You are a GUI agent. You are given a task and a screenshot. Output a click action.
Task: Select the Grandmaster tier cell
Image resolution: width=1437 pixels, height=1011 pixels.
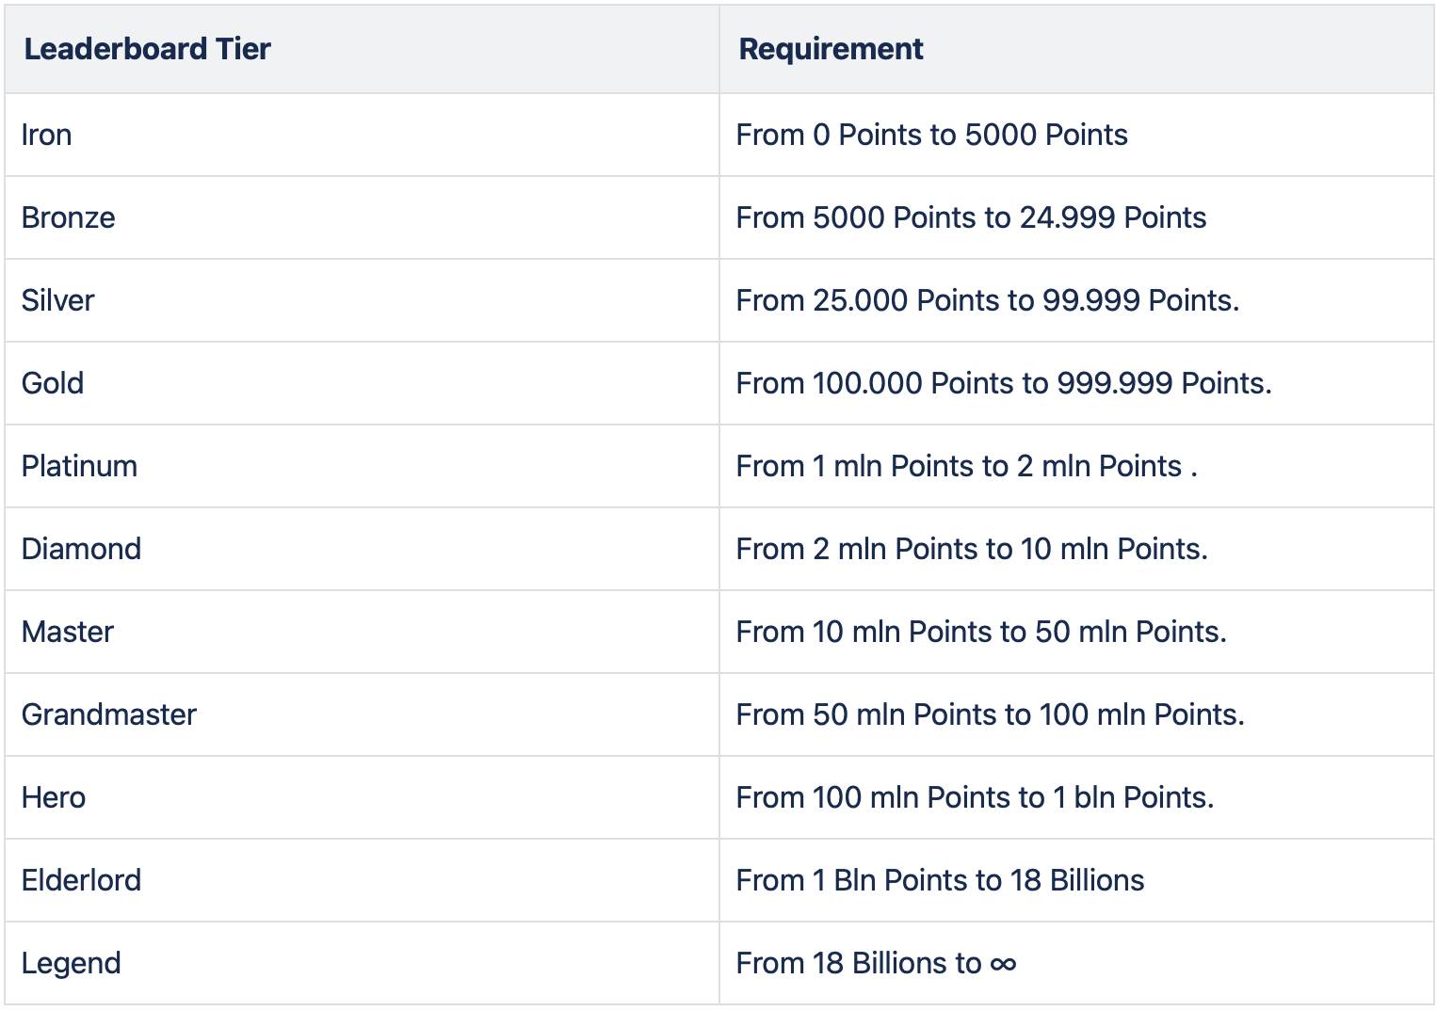[362, 714]
